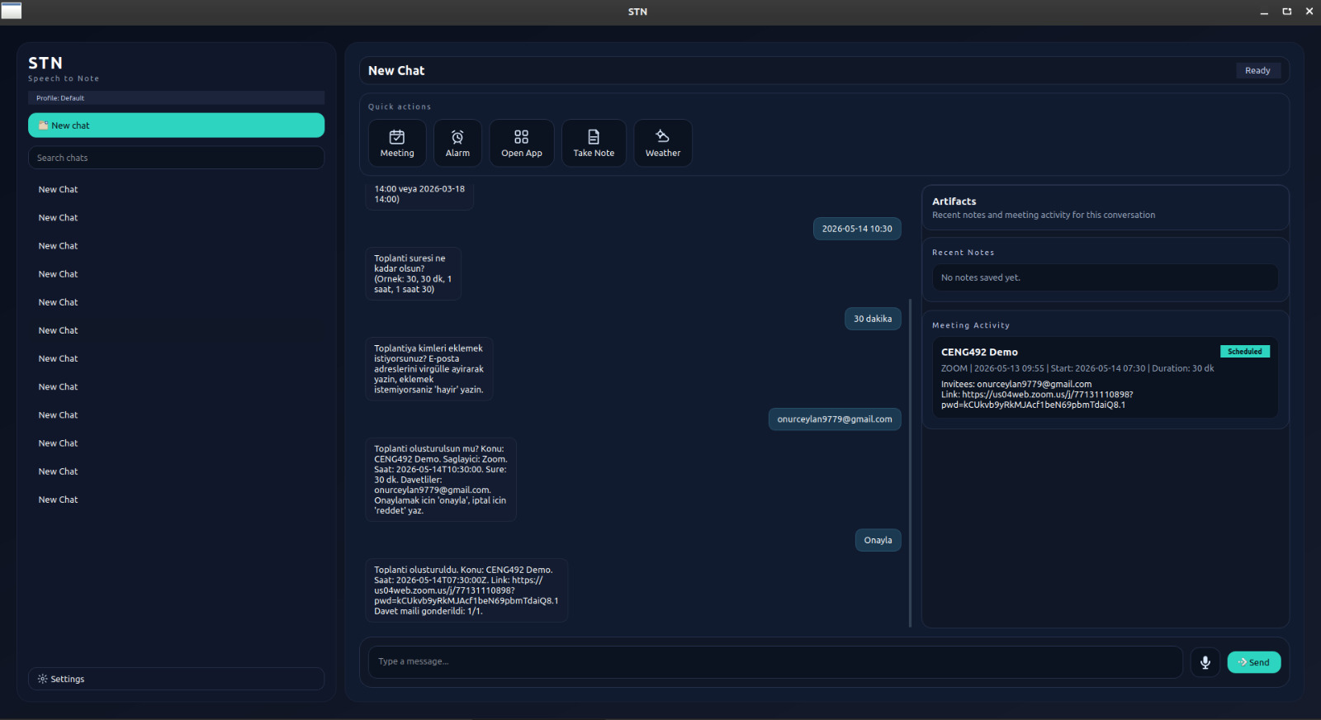Image resolution: width=1321 pixels, height=720 pixels.
Task: Focus the Search chats field
Action: [176, 158]
